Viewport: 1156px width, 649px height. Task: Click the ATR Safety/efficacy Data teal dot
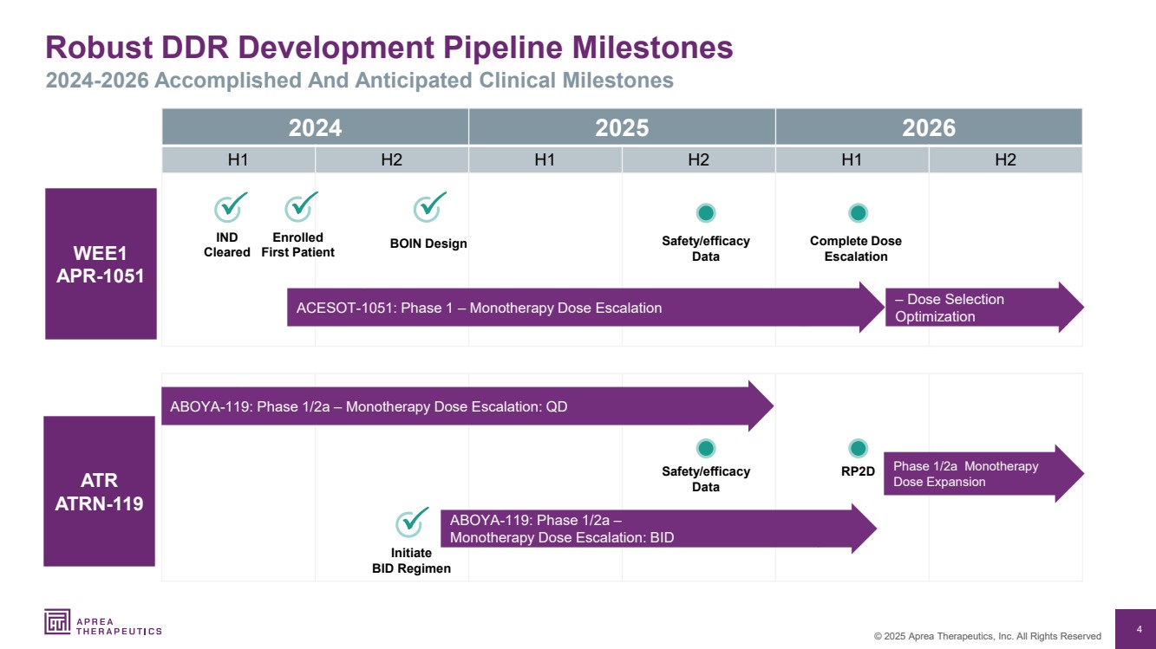point(705,448)
